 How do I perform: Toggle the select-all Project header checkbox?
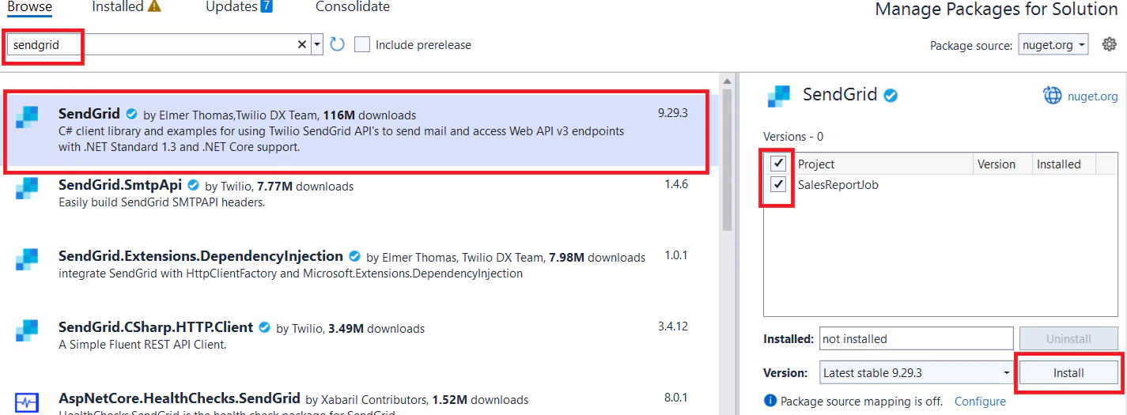point(779,164)
